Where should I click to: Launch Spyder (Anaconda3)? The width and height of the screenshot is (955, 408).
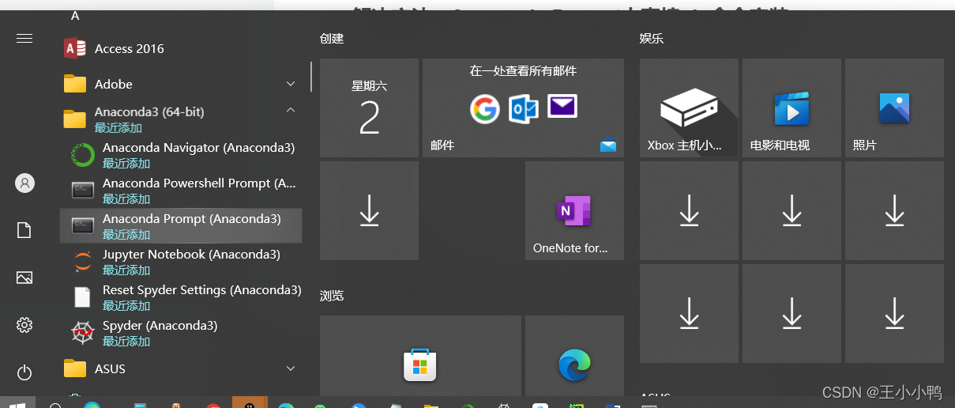(181, 333)
